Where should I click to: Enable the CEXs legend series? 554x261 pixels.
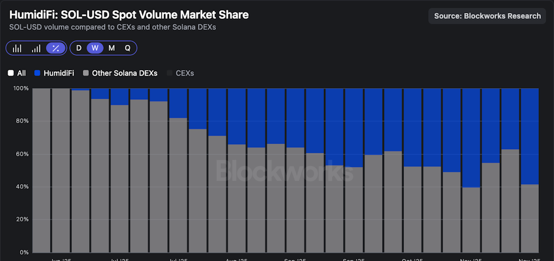180,73
